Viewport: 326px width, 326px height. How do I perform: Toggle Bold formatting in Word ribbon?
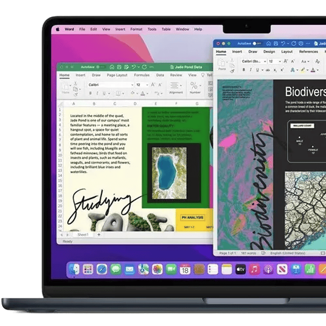point(244,70)
